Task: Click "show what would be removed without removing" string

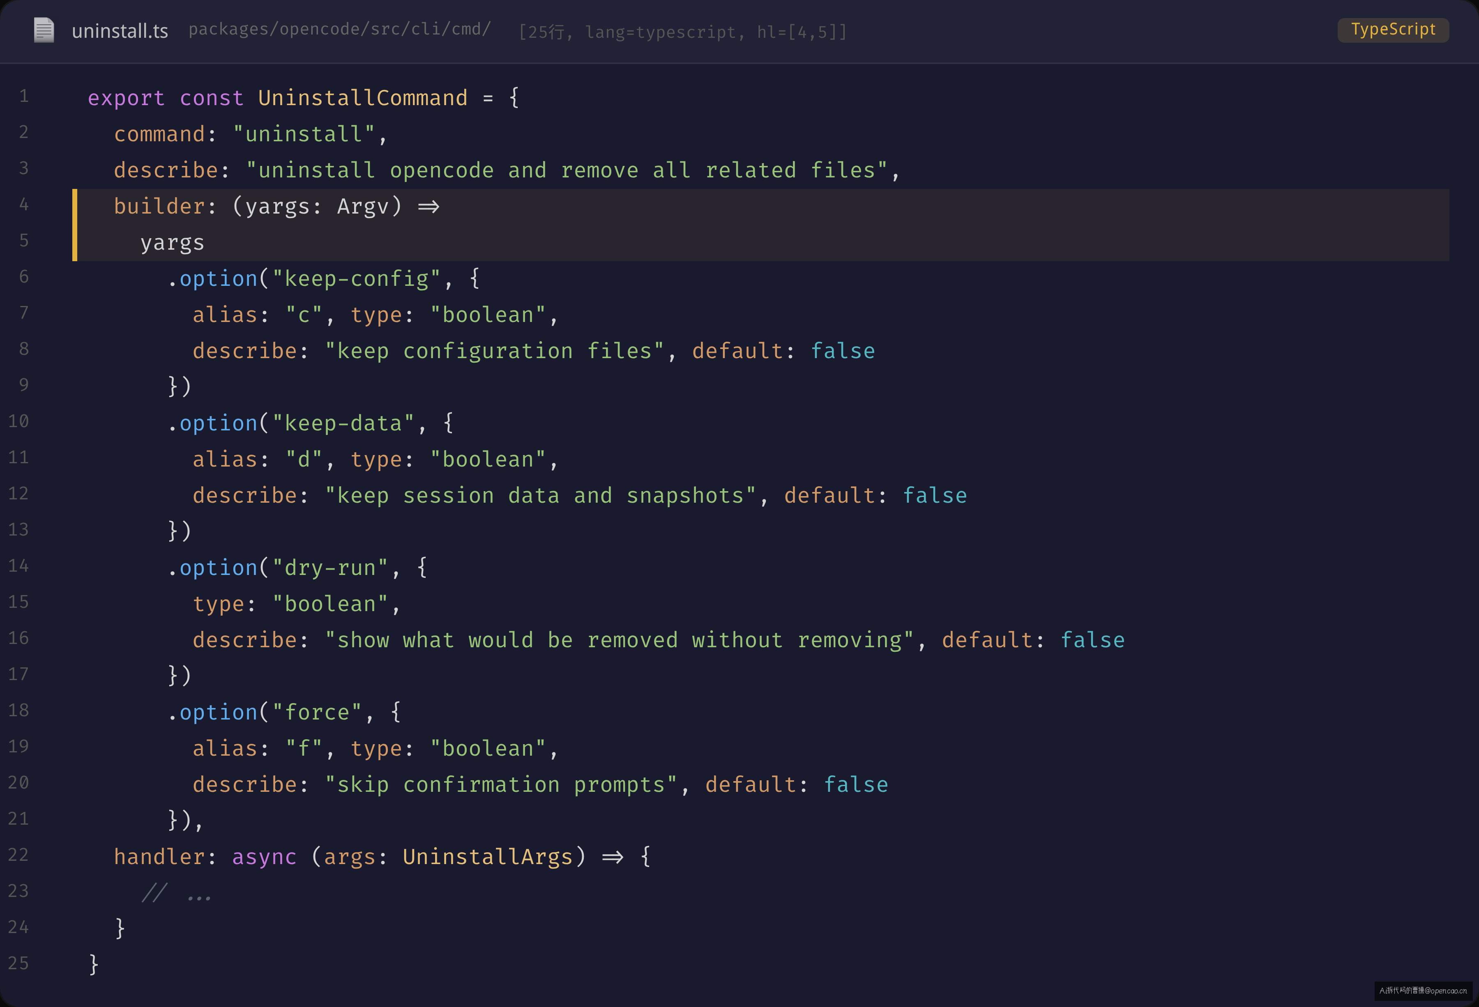Action: coord(619,640)
